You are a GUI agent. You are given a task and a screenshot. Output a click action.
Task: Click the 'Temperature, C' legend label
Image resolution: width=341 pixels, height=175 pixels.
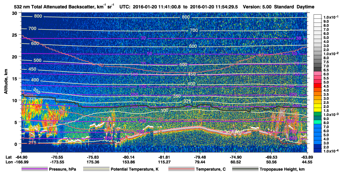coord(211,169)
